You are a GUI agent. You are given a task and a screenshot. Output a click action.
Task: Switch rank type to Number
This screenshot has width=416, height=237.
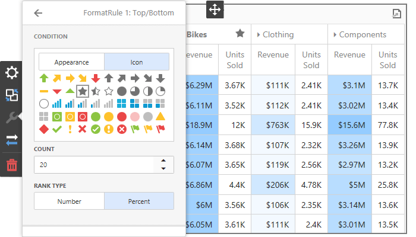click(69, 201)
